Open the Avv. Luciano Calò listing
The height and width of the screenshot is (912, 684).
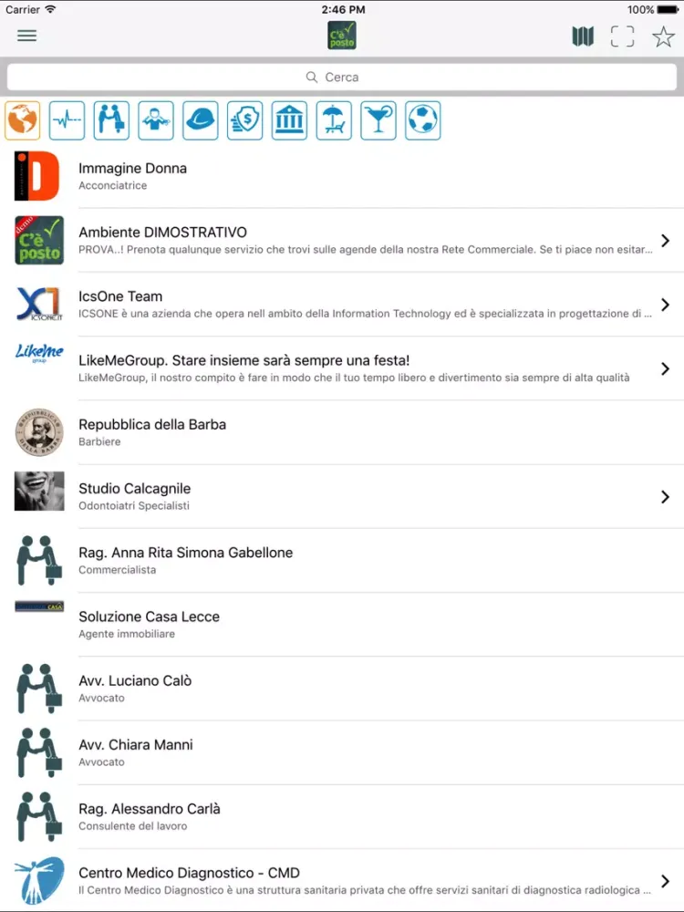point(342,688)
